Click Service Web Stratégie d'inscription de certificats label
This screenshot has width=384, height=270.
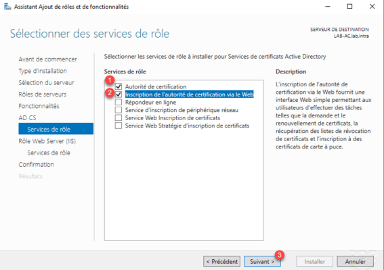click(x=188, y=126)
